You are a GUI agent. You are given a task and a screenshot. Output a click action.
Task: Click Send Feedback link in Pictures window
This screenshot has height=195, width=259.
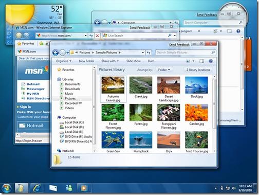click(x=179, y=45)
